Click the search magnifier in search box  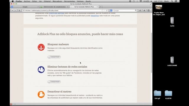click(x=136, y=11)
